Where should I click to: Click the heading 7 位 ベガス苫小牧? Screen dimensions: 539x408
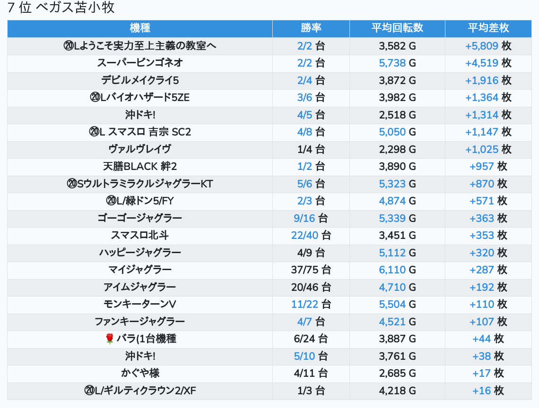click(x=61, y=8)
